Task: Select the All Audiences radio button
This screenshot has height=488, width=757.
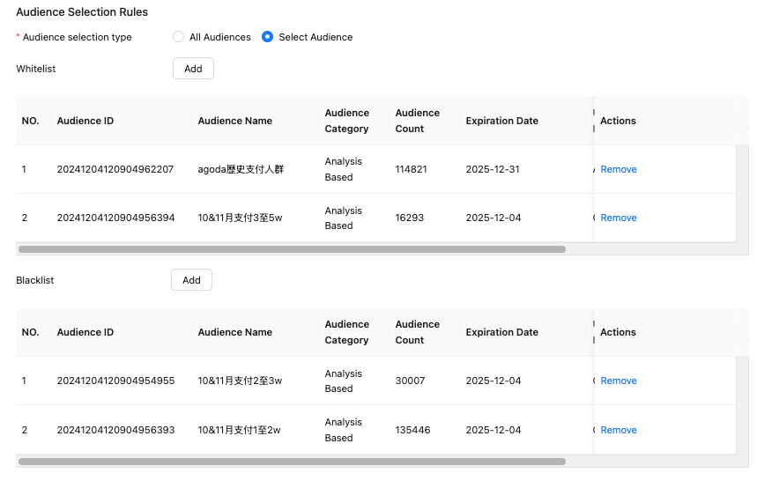Action: (179, 37)
